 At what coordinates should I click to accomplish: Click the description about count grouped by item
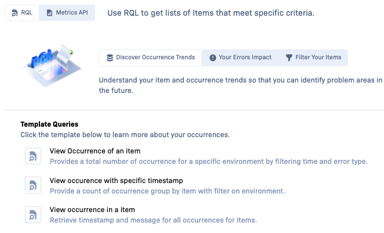[167, 191]
